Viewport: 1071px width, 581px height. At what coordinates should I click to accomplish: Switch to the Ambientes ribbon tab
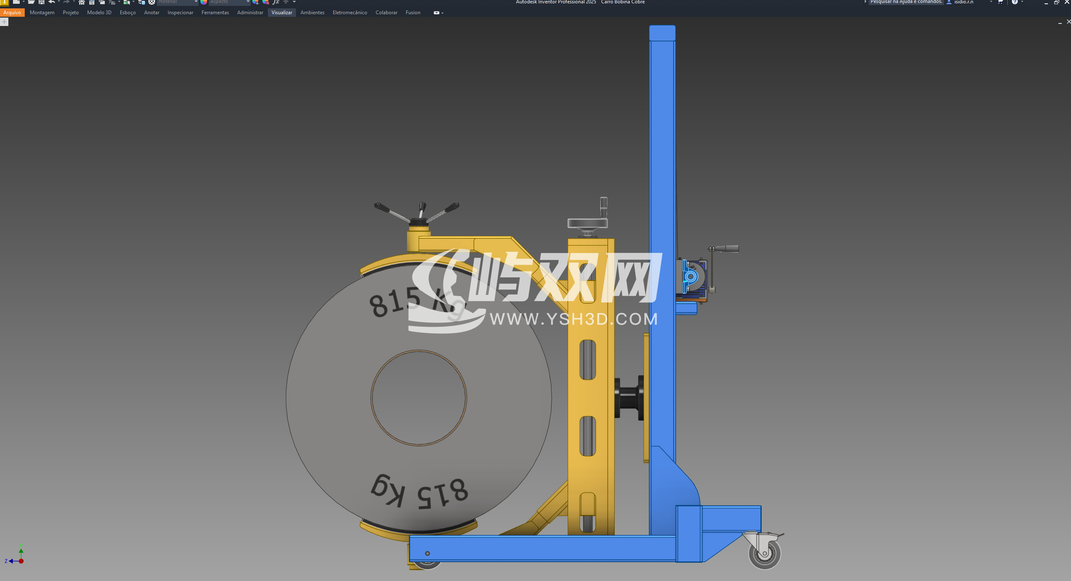pos(312,13)
